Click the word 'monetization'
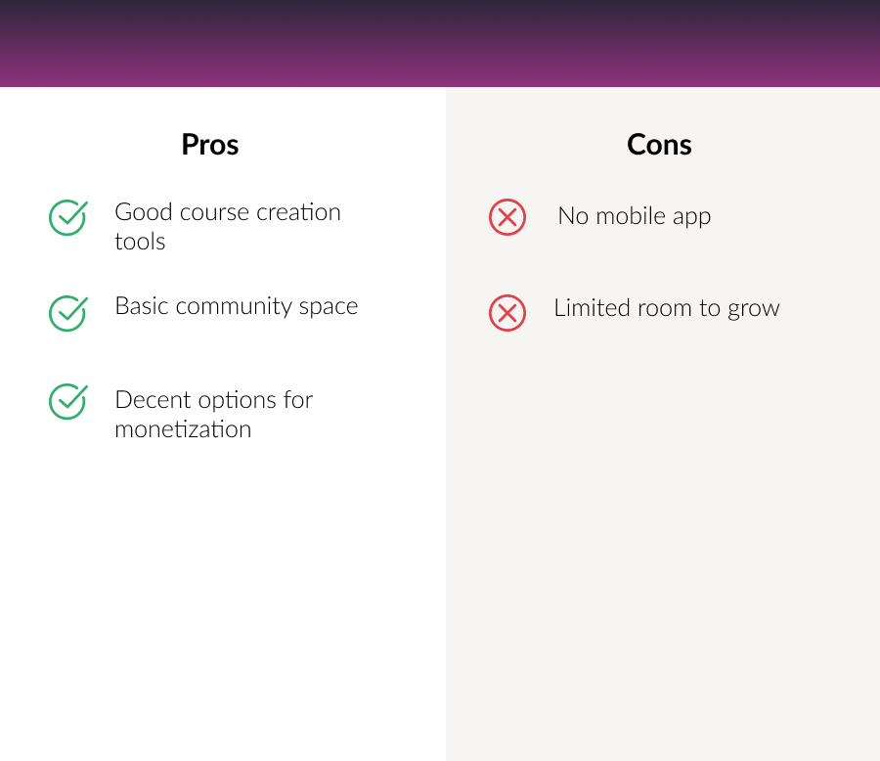This screenshot has width=880, height=761. coord(183,429)
